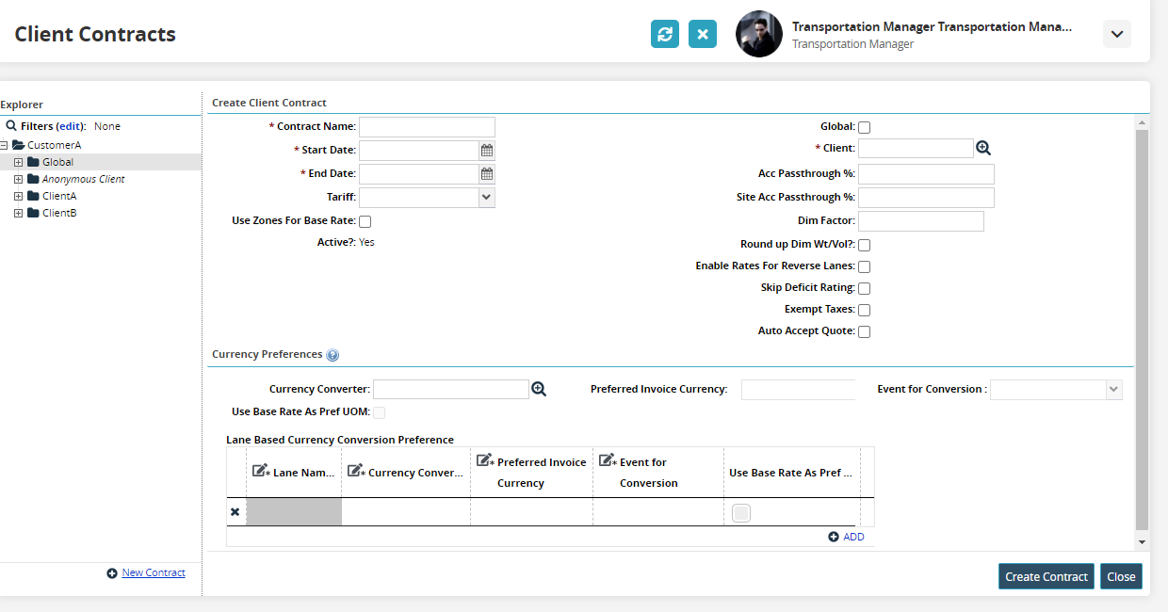
Task: Click the Site Acc Passthrough % field
Action: point(926,198)
